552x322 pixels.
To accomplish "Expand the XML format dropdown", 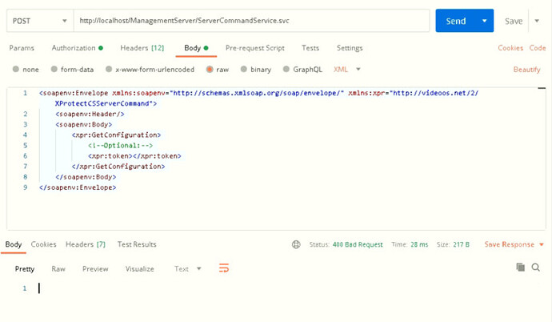I will point(347,70).
